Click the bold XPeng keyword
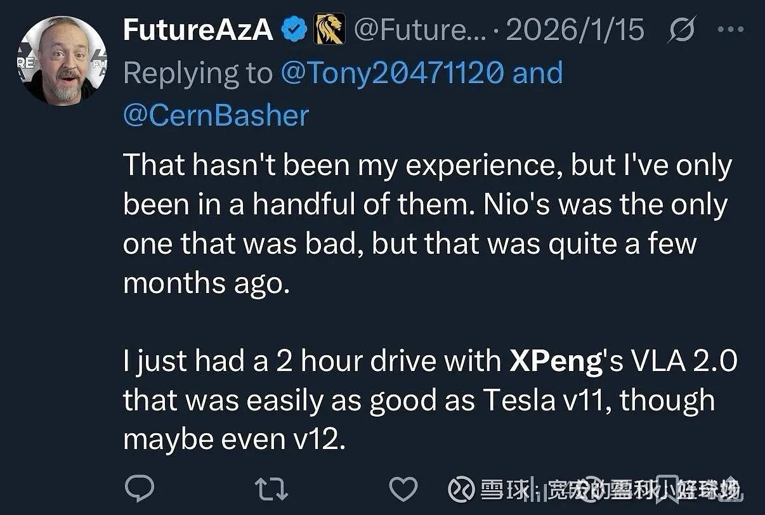Image resolution: width=765 pixels, height=515 pixels. [x=555, y=362]
